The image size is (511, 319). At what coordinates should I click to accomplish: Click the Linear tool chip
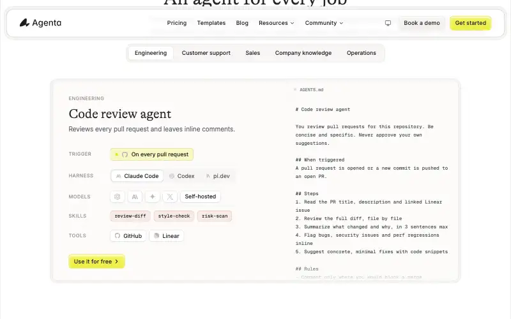pyautogui.click(x=167, y=236)
